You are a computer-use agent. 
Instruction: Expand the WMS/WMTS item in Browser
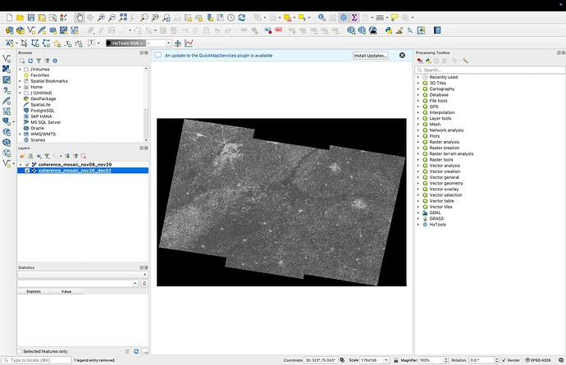point(20,134)
